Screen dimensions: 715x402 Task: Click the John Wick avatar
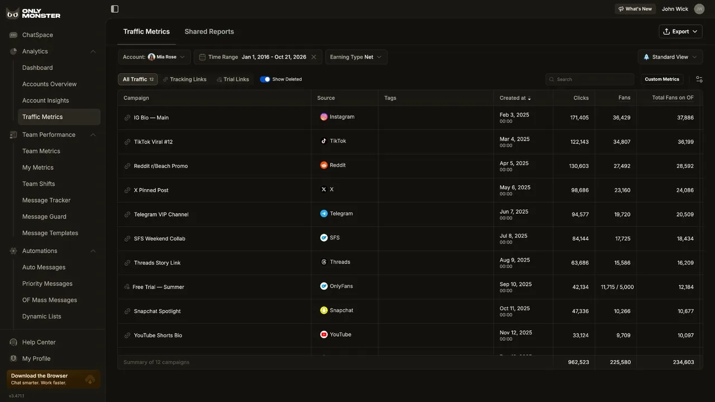point(699,9)
